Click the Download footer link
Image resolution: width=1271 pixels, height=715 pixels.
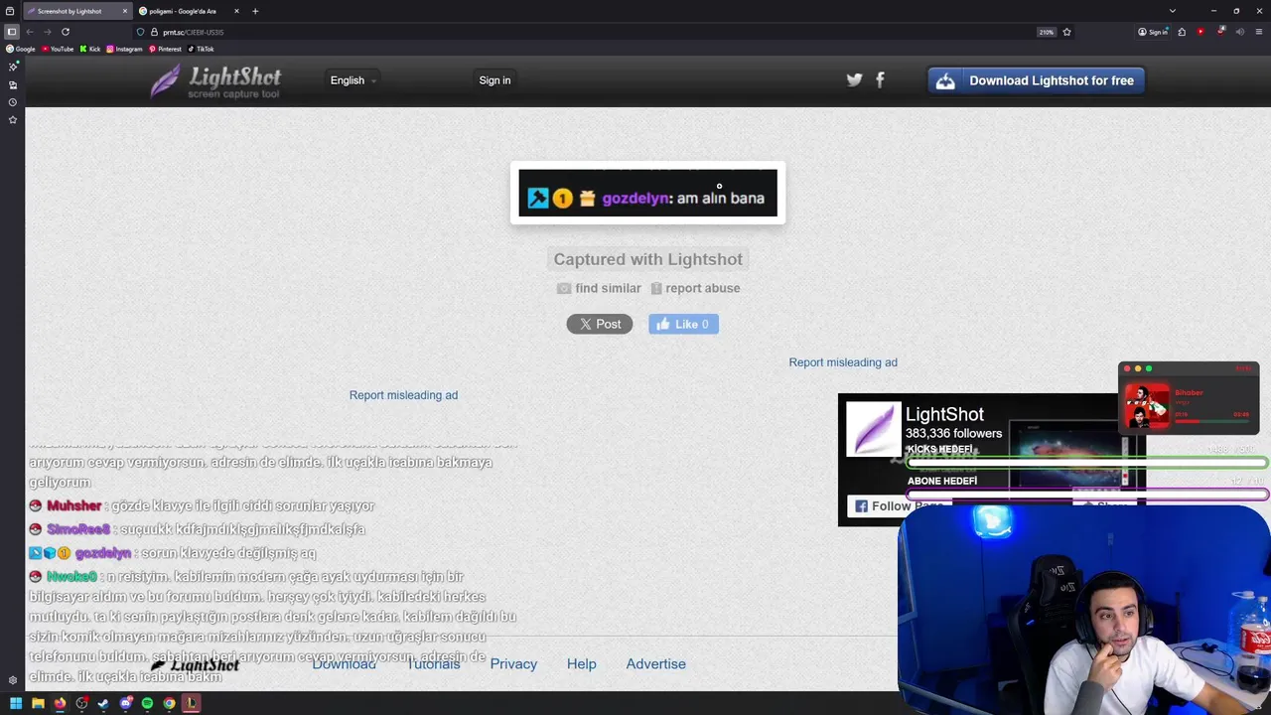[344, 664]
